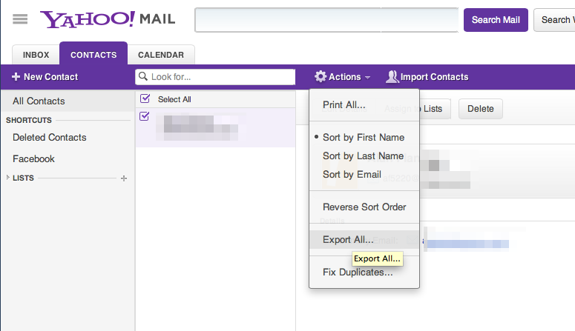575x331 pixels.
Task: Focus the Look for contacts field
Action: [x=215, y=77]
